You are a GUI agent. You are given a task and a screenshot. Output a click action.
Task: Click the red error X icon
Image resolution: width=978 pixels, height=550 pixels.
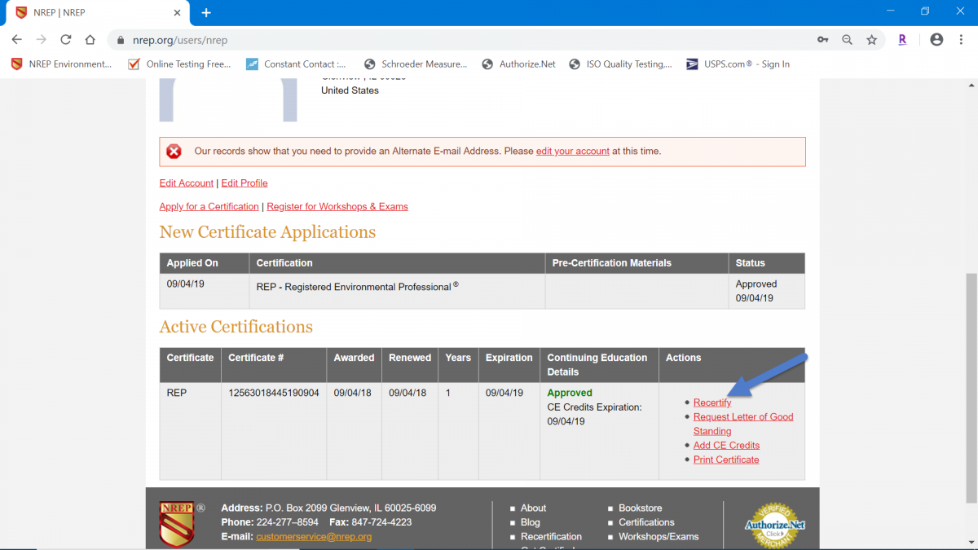174,152
